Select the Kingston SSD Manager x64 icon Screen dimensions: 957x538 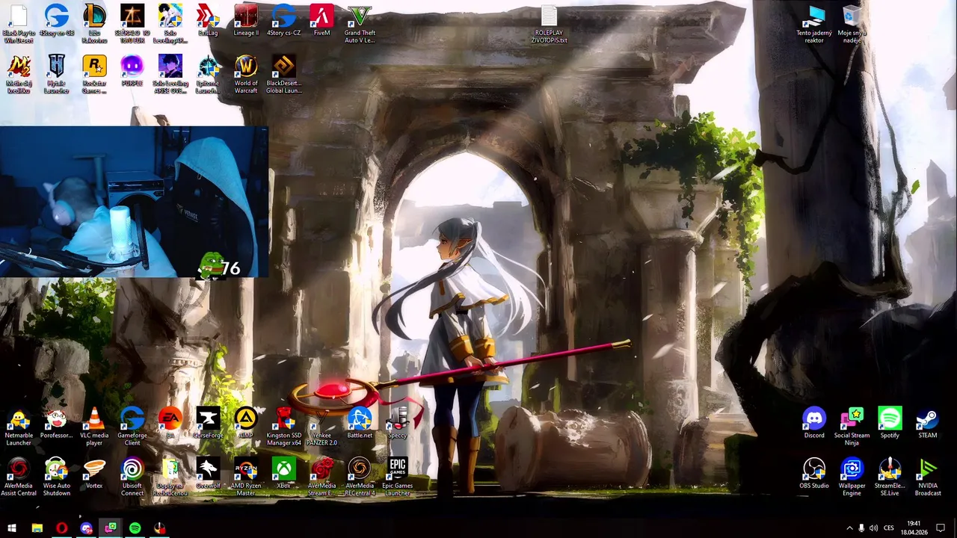click(x=283, y=427)
